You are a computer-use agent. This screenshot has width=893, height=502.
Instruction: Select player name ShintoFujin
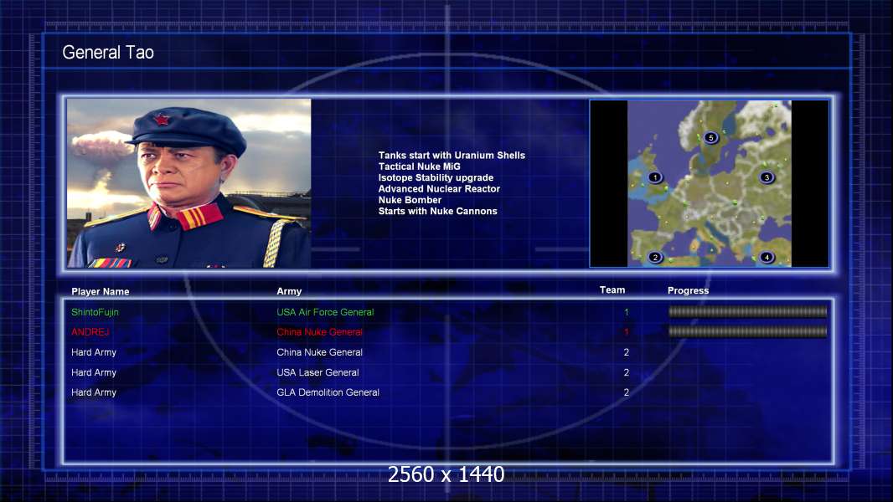coord(95,312)
